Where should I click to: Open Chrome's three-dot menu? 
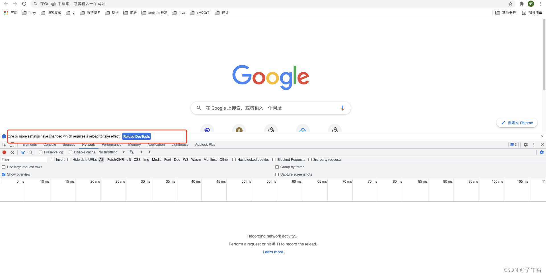pos(540,4)
